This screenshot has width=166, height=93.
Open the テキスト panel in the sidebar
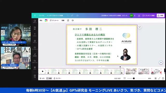click(x=35, y=35)
